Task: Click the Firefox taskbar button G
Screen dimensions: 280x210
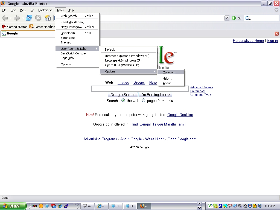Action: (x=144, y=206)
